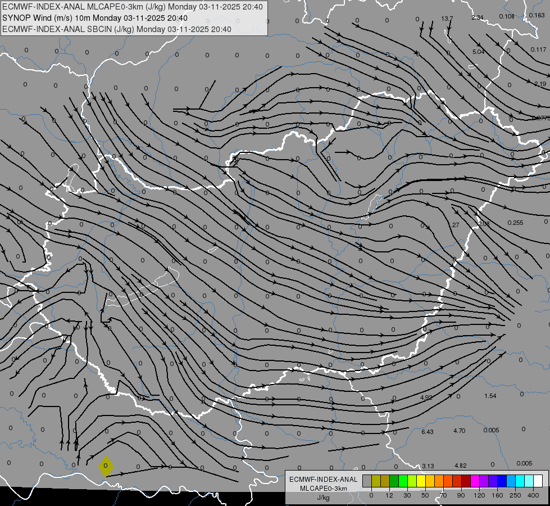This screenshot has height=506, width=550.
Task: Click legend tick label 90
Action: click(461, 495)
